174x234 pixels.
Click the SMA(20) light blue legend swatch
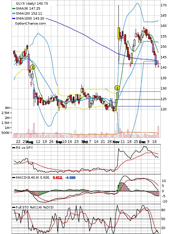pos(14,14)
